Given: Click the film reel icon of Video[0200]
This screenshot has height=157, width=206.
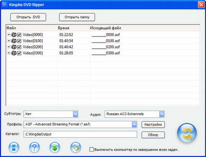Looking at the screenshot, I should pyautogui.click(x=14, y=47).
